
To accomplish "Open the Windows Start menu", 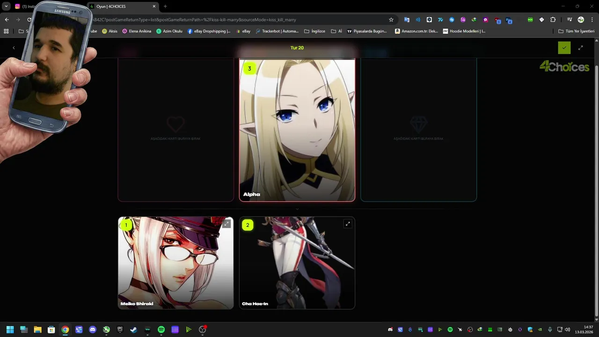I will tap(10, 330).
